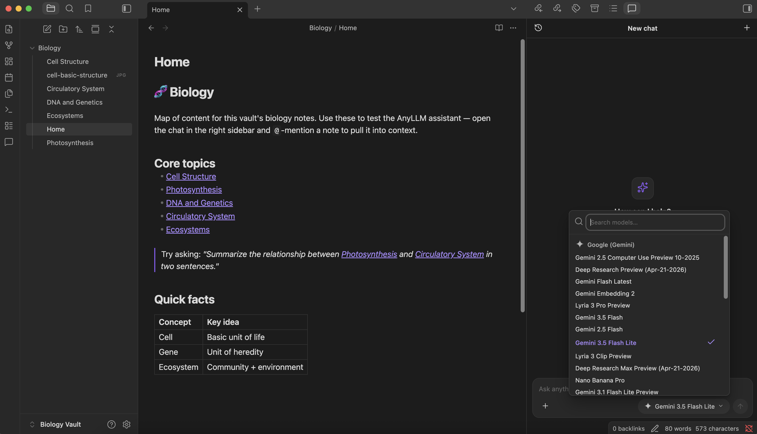The height and width of the screenshot is (434, 757).
Task: Follow the Cell Structure link in Core topics
Action: click(x=191, y=177)
